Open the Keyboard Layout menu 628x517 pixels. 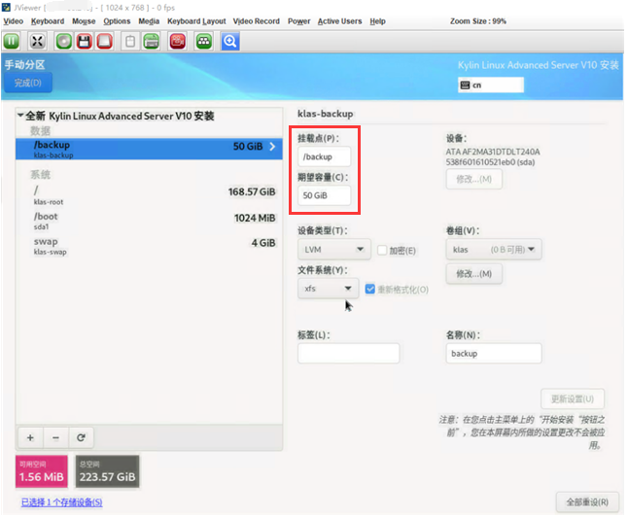(x=196, y=21)
